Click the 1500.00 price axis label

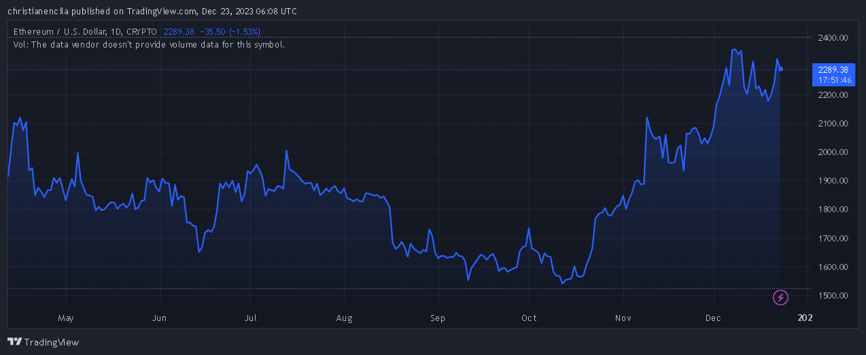pyautogui.click(x=833, y=296)
